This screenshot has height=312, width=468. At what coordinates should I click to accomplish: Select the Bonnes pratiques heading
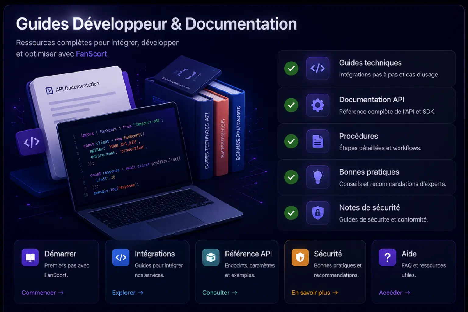369,172
